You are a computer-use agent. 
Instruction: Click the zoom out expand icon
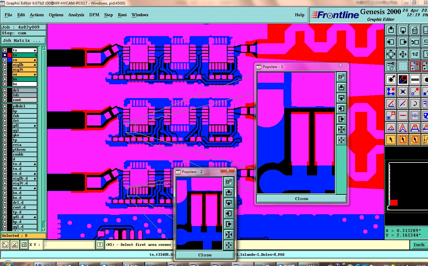click(391, 54)
